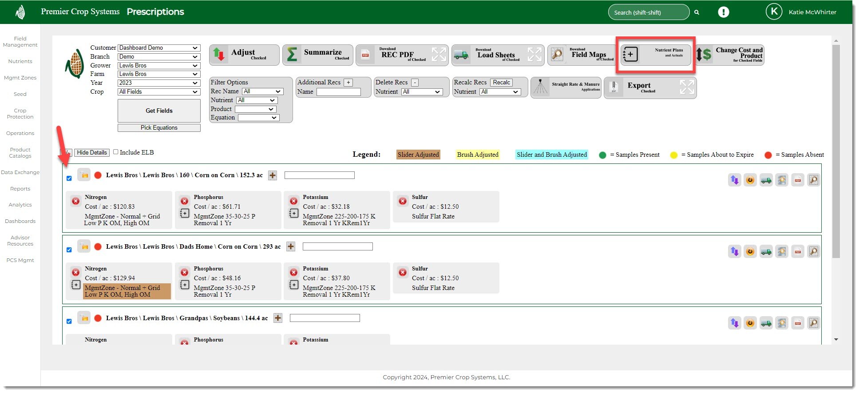Go to Data Exchange in sidebar
The height and width of the screenshot is (393, 859).
pyautogui.click(x=20, y=172)
